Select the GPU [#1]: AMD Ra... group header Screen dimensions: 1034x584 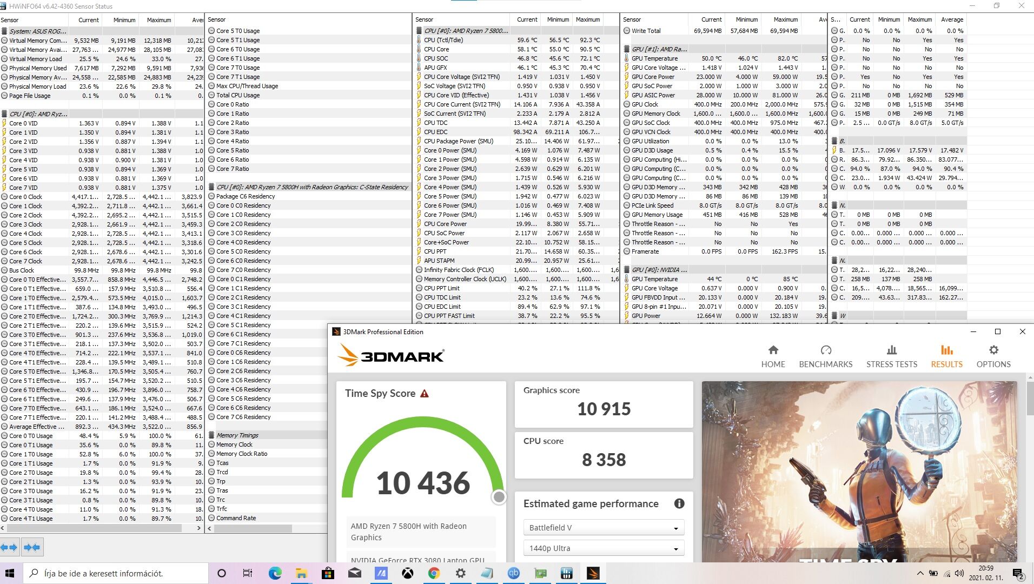pos(725,49)
